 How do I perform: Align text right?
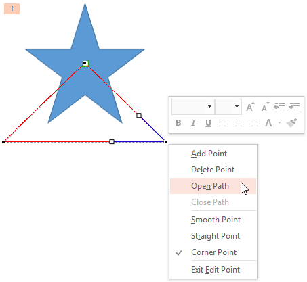coord(253,123)
